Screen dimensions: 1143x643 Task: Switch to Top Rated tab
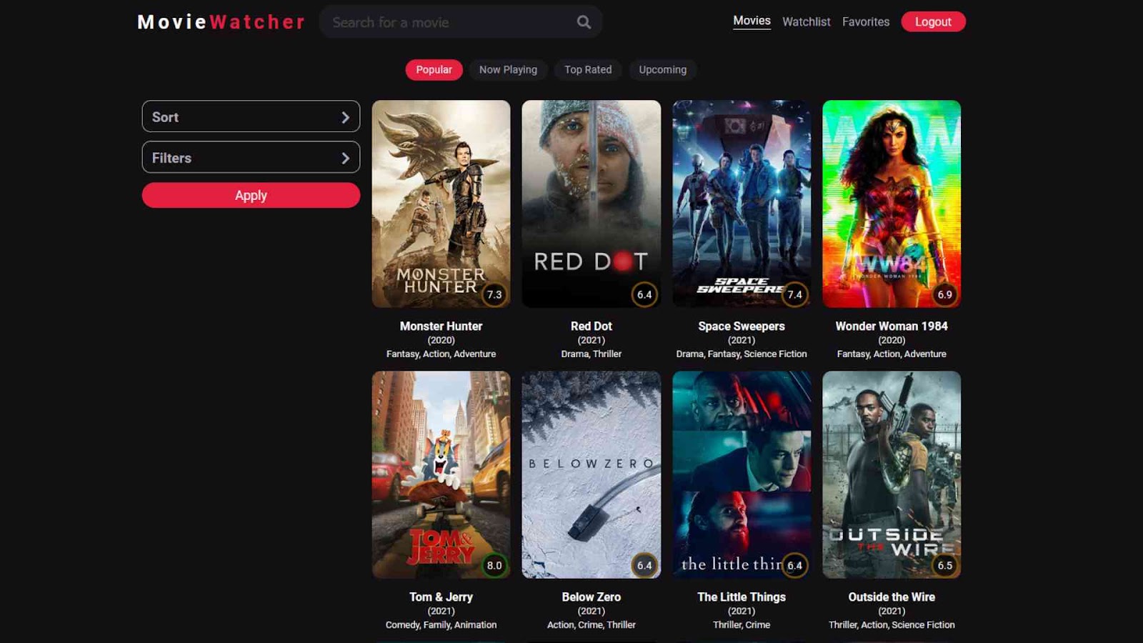coord(588,69)
